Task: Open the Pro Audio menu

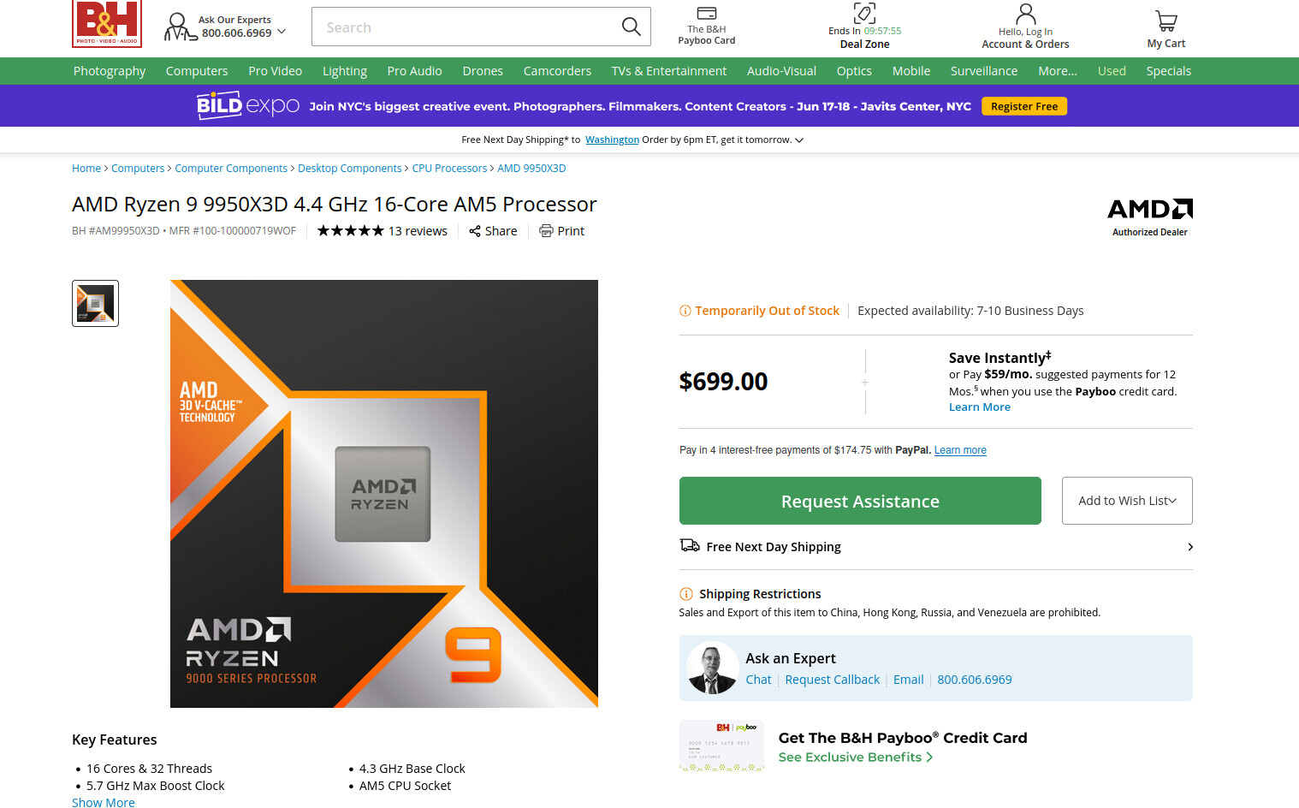Action: (x=414, y=71)
